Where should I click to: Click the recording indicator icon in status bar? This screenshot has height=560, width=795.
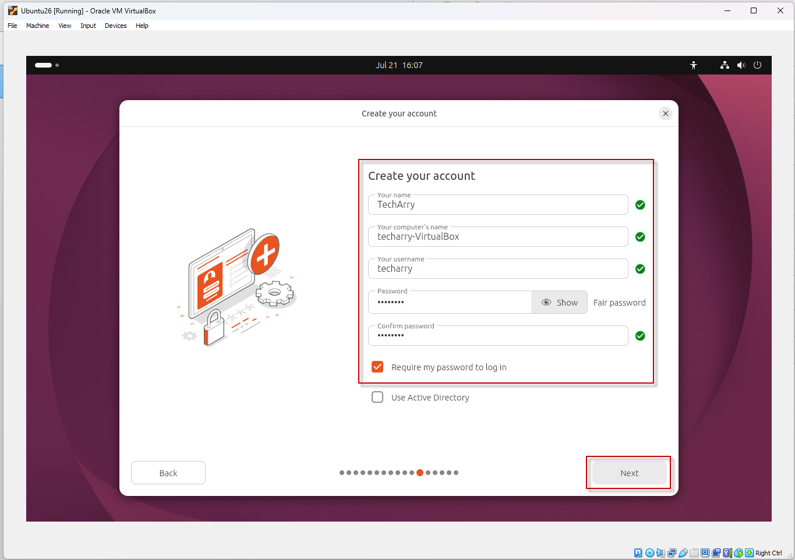pyautogui.click(x=716, y=553)
